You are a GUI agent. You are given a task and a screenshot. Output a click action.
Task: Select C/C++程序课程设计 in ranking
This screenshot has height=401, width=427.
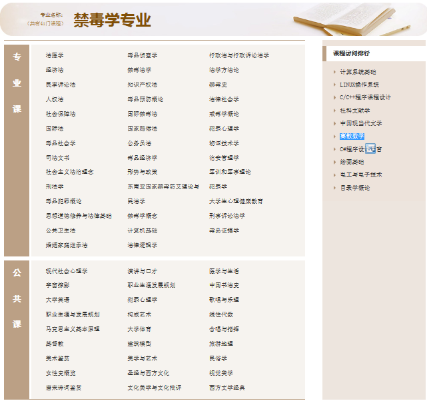coord(365,97)
